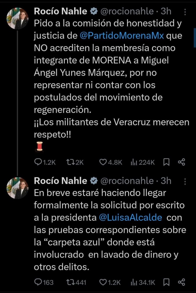Viewport: 196px width, 293px height.
Task: Bookmark the second tweet about carpeta azul
Action: [166, 282]
